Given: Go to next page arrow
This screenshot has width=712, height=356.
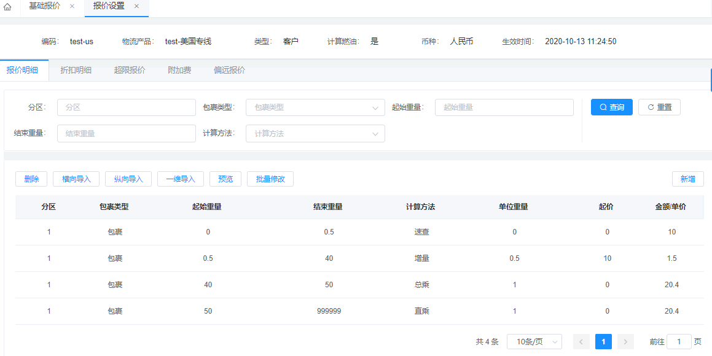Looking at the screenshot, I should click(625, 342).
